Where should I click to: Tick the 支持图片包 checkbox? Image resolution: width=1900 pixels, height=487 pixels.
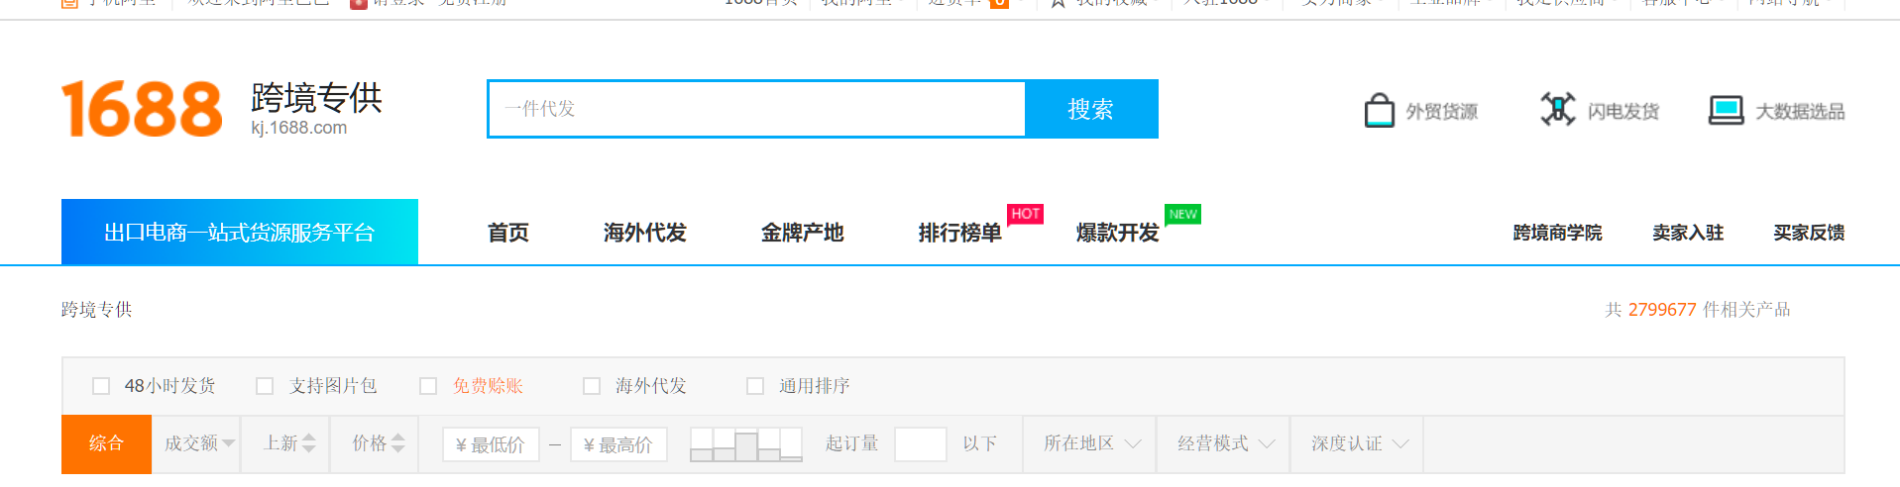(265, 386)
